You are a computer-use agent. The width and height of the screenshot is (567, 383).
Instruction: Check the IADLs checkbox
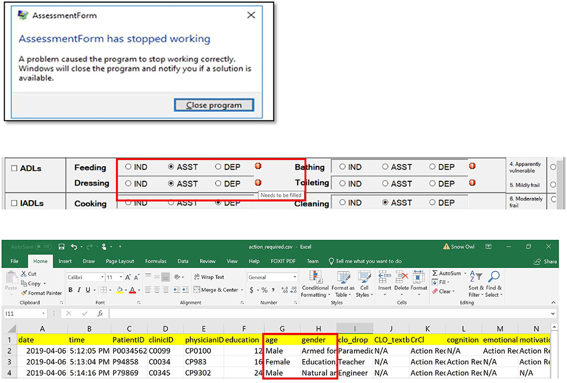pos(14,203)
